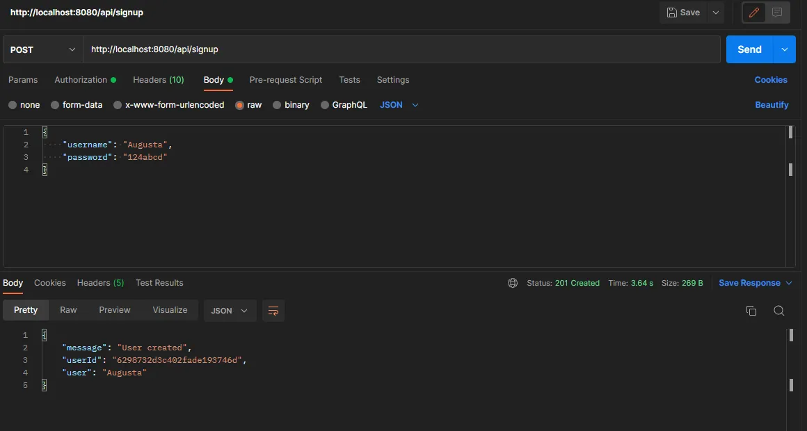Image resolution: width=807 pixels, height=431 pixels.
Task: Open the POST method dropdown
Action: tap(42, 49)
